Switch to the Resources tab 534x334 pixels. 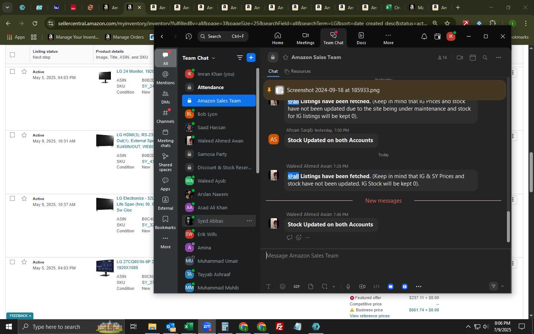pyautogui.click(x=297, y=71)
